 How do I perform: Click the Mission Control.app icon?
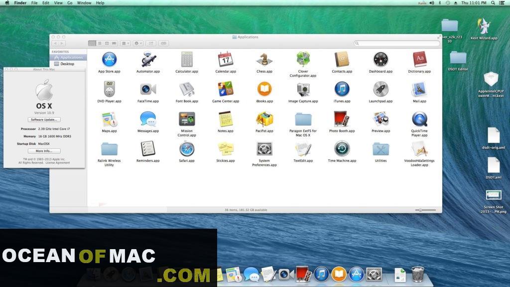187,119
